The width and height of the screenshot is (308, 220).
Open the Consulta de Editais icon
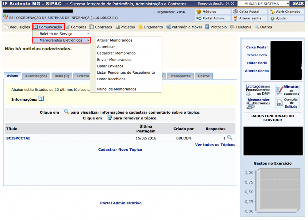pyautogui.click(x=287, y=103)
